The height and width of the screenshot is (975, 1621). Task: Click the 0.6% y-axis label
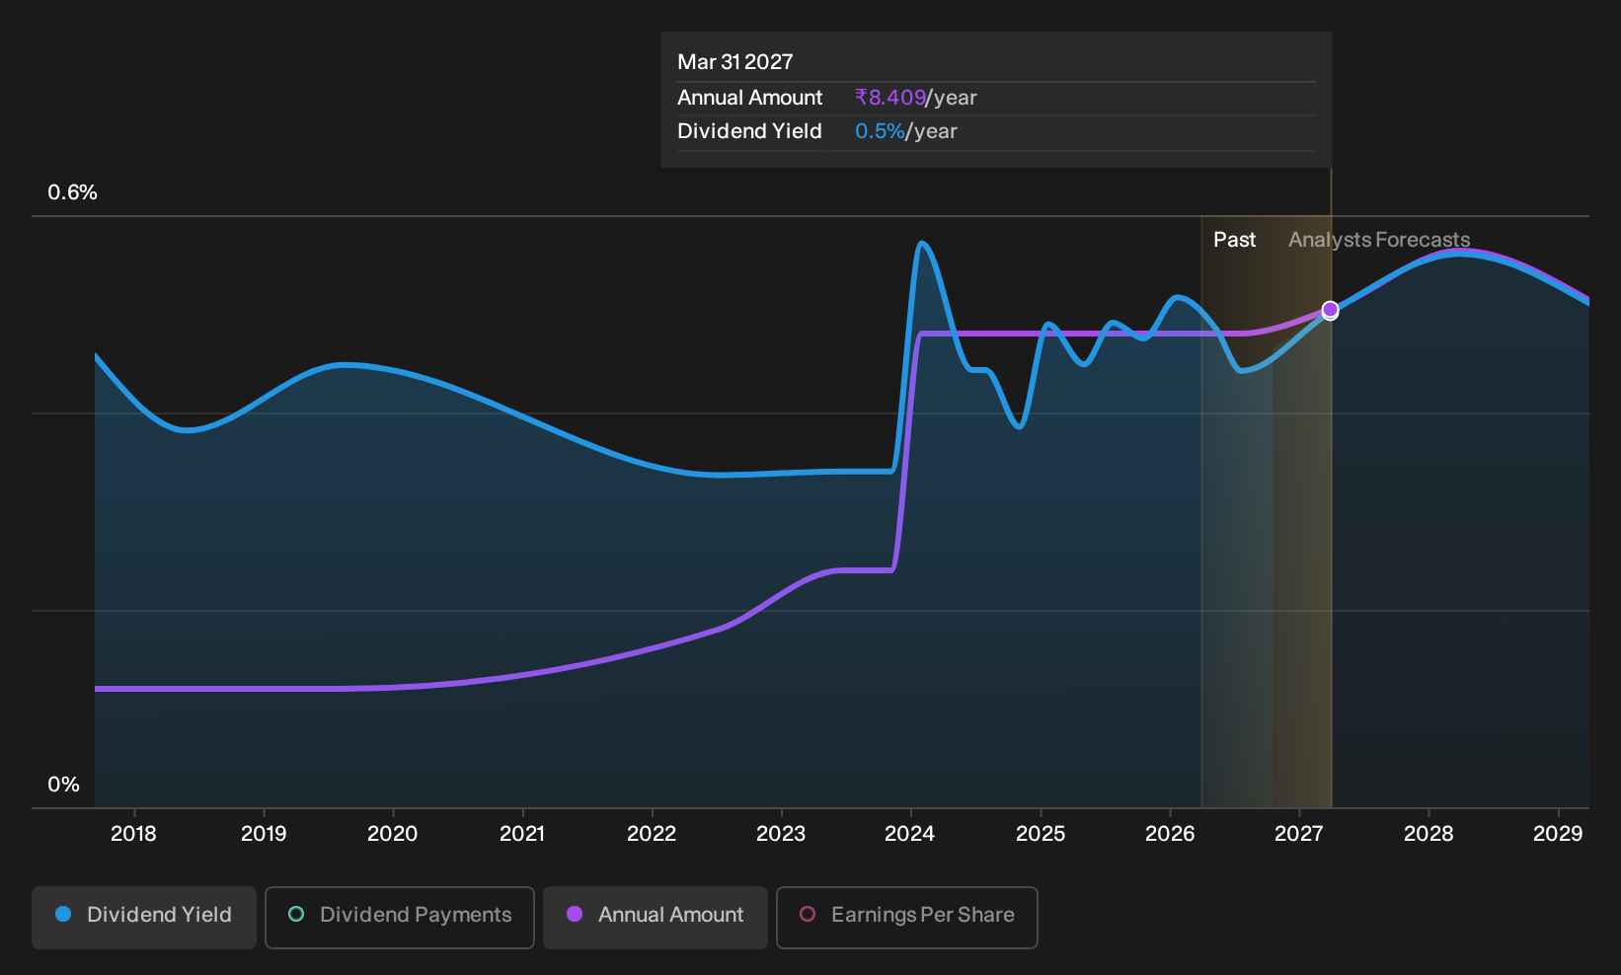pyautogui.click(x=73, y=192)
